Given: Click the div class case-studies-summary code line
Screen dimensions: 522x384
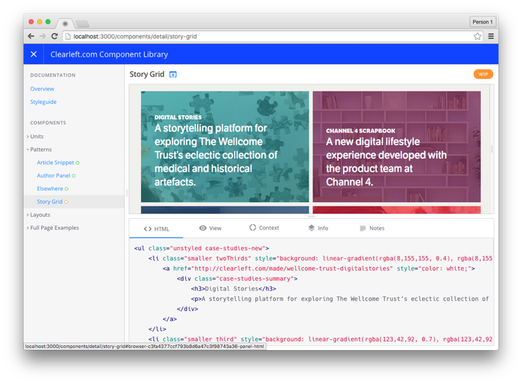Looking at the screenshot, I should coord(237,279).
